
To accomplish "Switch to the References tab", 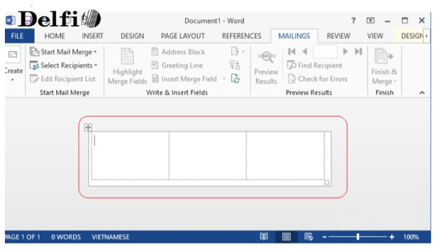I will [x=241, y=36].
